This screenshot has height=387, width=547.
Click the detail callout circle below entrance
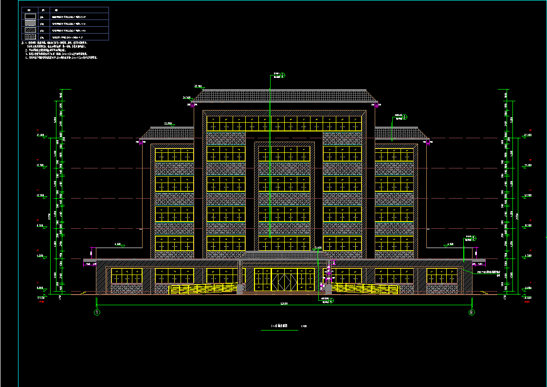click(x=331, y=301)
